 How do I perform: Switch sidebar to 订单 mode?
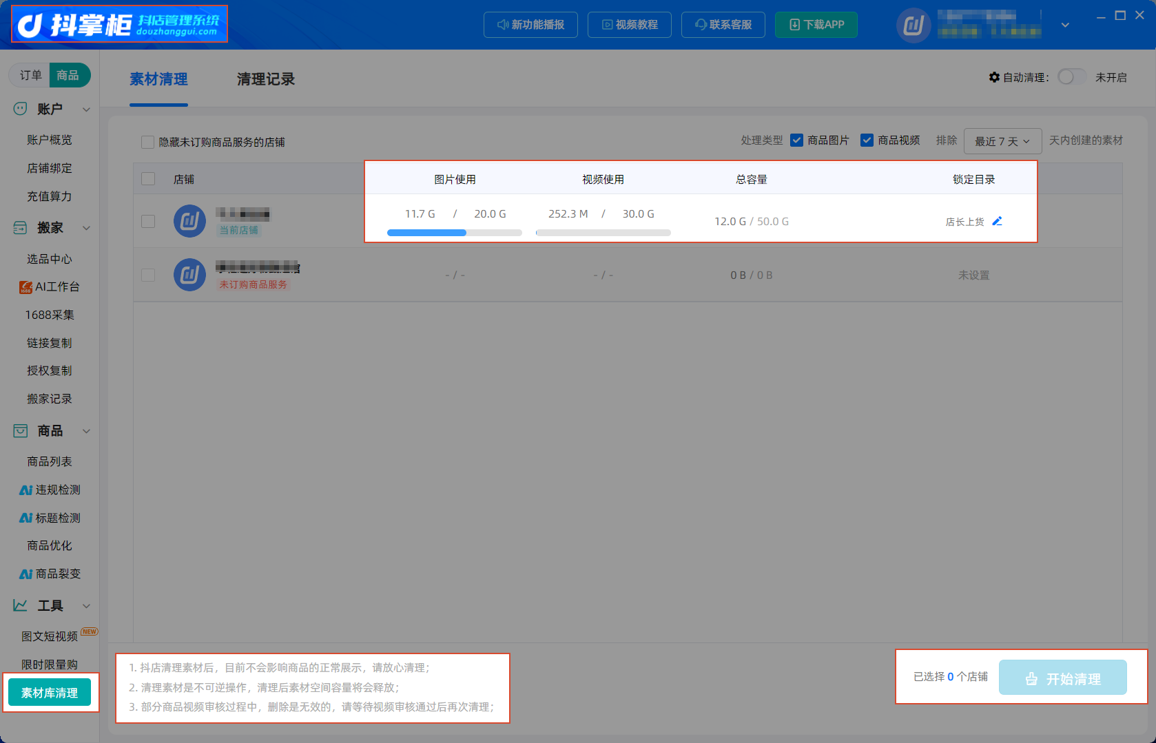pos(31,75)
